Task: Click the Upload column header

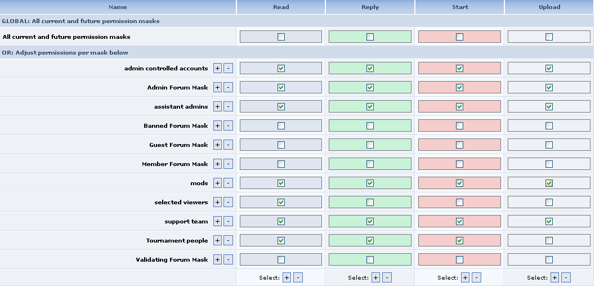Action: tap(549, 7)
